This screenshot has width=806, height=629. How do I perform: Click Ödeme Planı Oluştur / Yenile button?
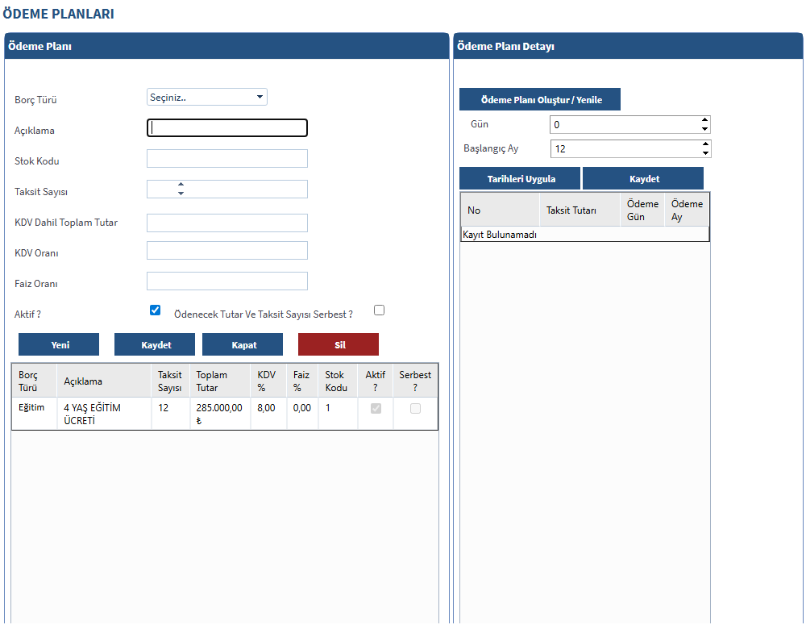point(540,99)
